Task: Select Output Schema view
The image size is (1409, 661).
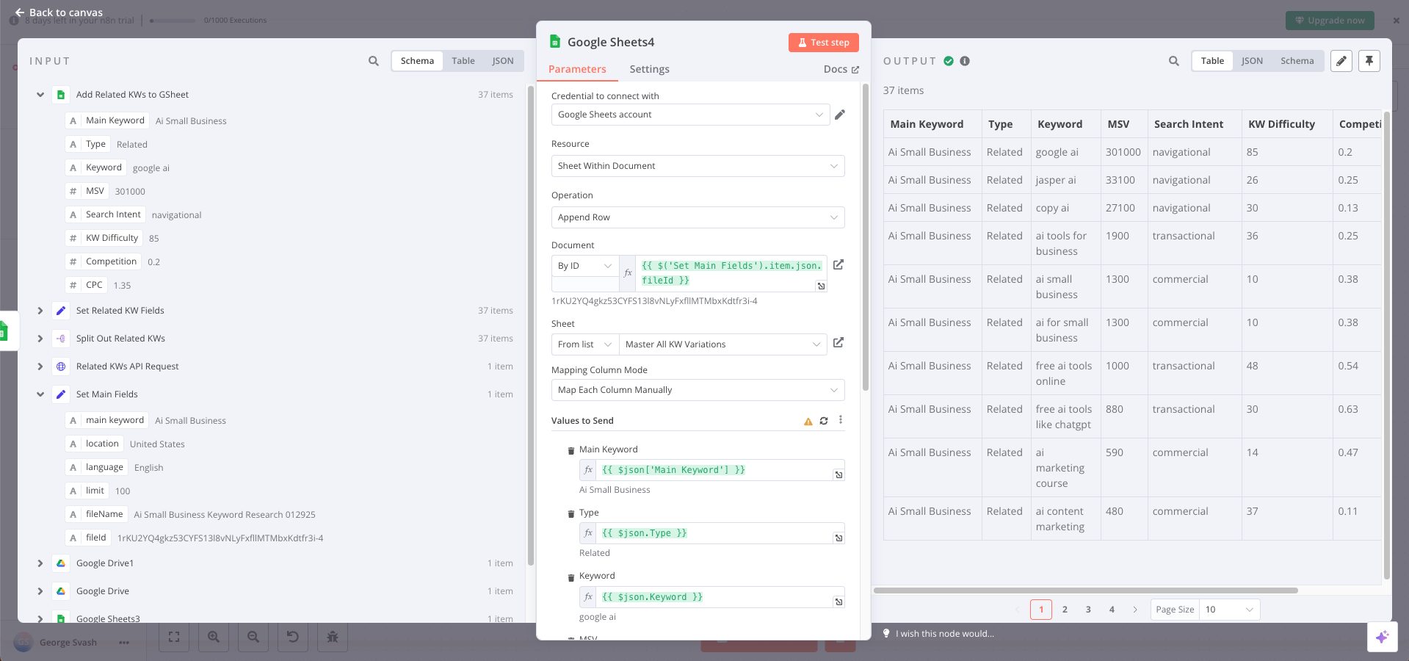Action: (1297, 61)
